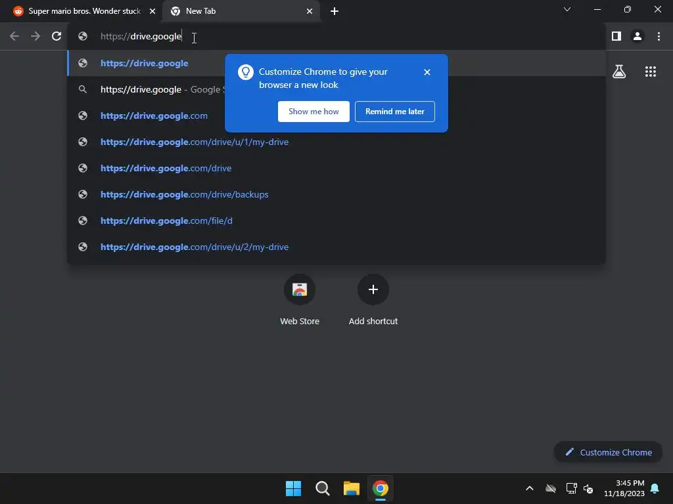Image resolution: width=673 pixels, height=504 pixels.
Task: Open a new tab with the plus button
Action: [335, 11]
